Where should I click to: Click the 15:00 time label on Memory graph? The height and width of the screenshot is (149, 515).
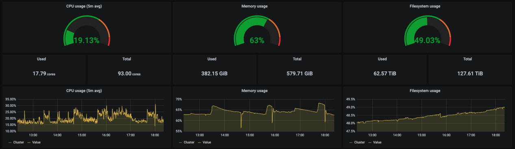(x=250, y=135)
